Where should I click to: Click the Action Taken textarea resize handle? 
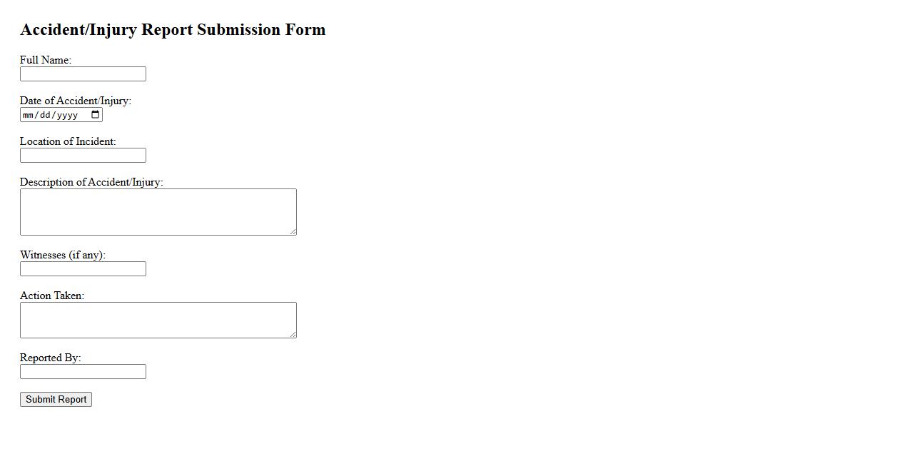click(293, 334)
